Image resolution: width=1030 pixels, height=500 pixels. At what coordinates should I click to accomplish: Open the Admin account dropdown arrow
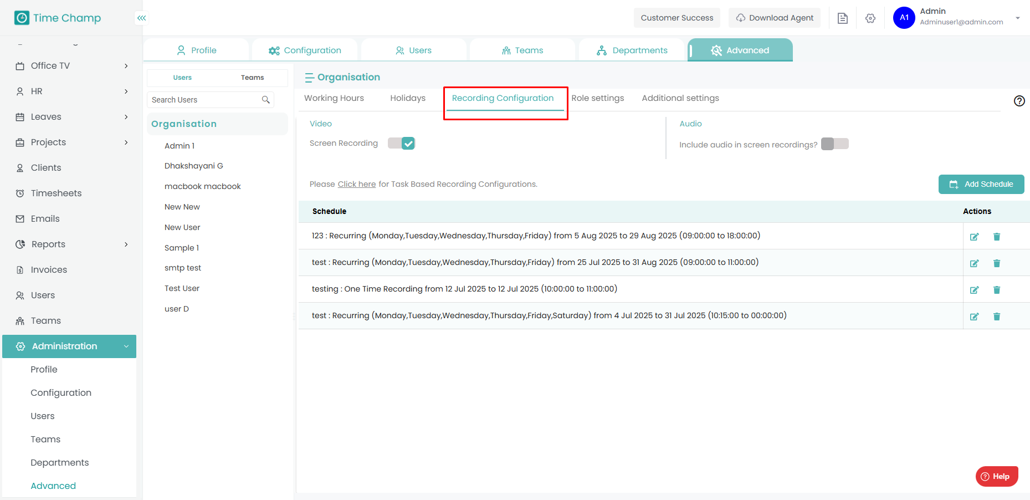[x=1017, y=18]
